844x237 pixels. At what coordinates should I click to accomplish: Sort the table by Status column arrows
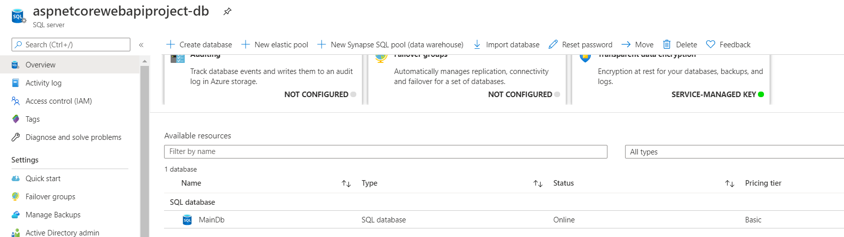pyautogui.click(x=730, y=184)
